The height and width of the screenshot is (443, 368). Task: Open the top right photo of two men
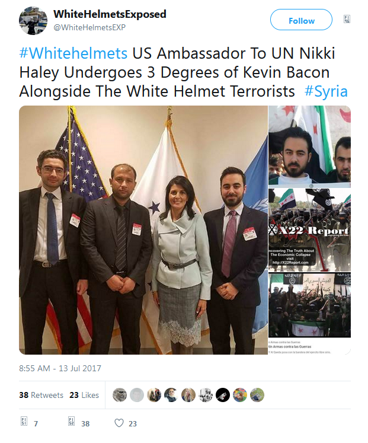click(x=309, y=146)
